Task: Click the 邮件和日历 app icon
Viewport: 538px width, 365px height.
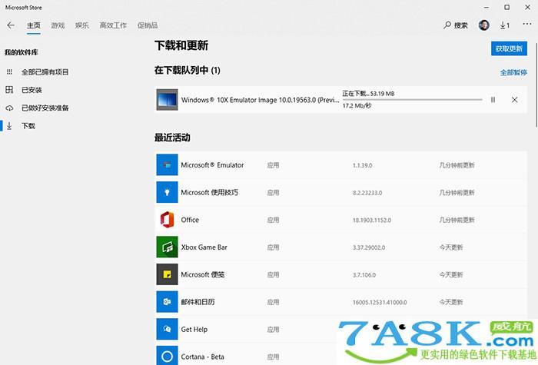Action: [167, 302]
